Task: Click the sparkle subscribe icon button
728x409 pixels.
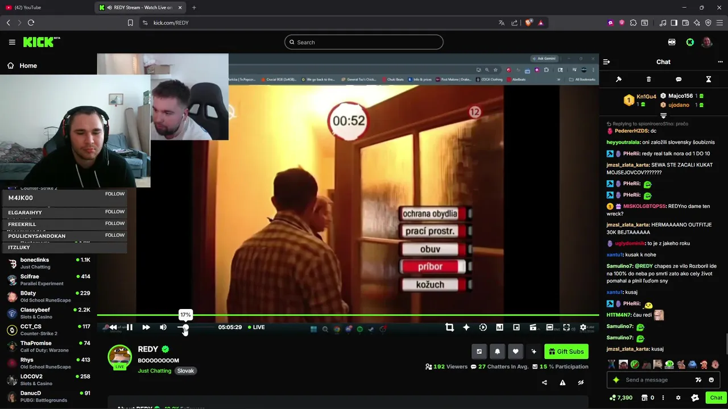Action: pos(533,352)
